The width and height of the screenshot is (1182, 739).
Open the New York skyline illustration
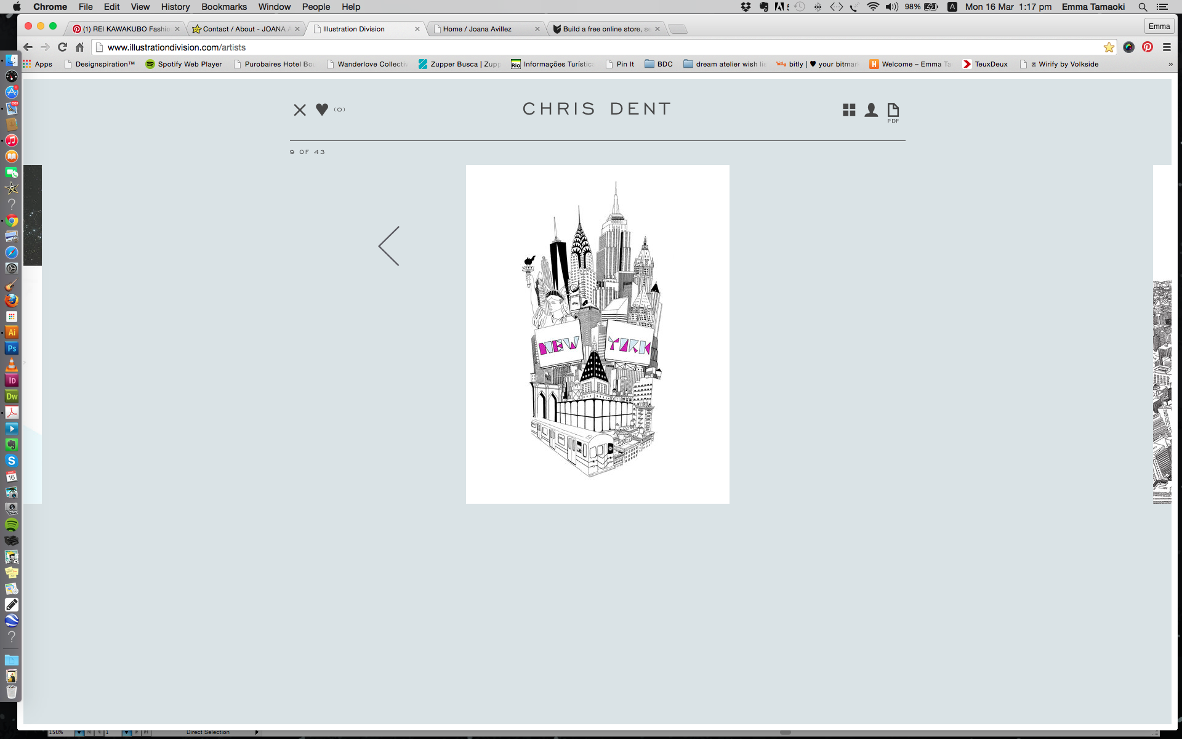[597, 334]
